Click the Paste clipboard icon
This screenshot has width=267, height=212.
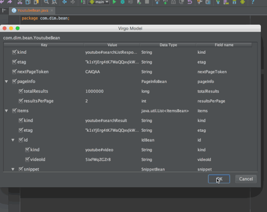point(36,2)
